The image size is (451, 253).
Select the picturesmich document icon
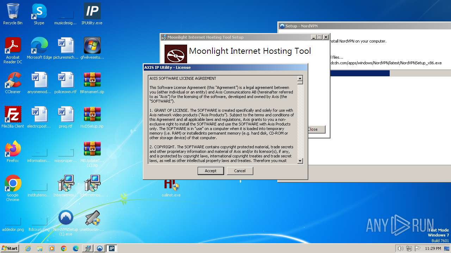point(66,48)
